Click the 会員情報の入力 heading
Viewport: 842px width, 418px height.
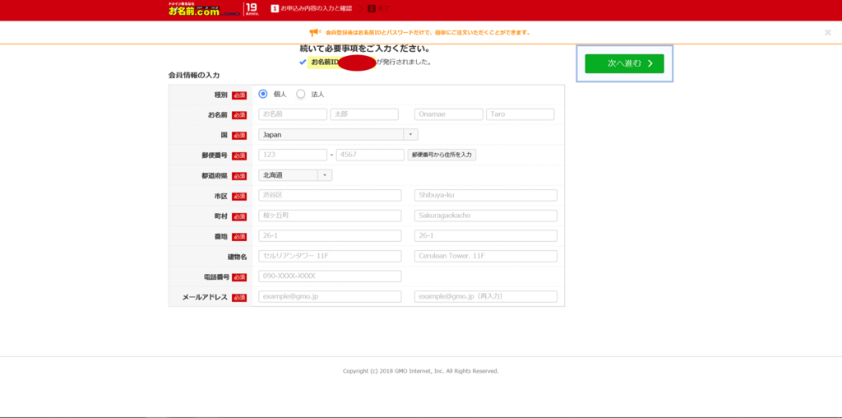click(194, 75)
